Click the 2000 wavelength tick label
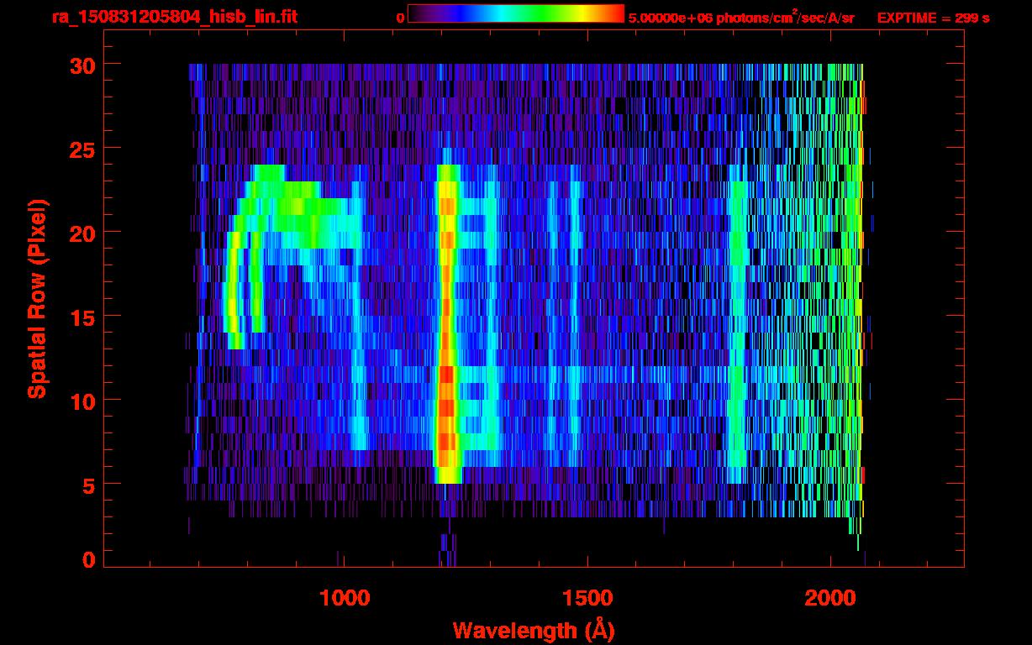This screenshot has width=1032, height=645. [830, 599]
